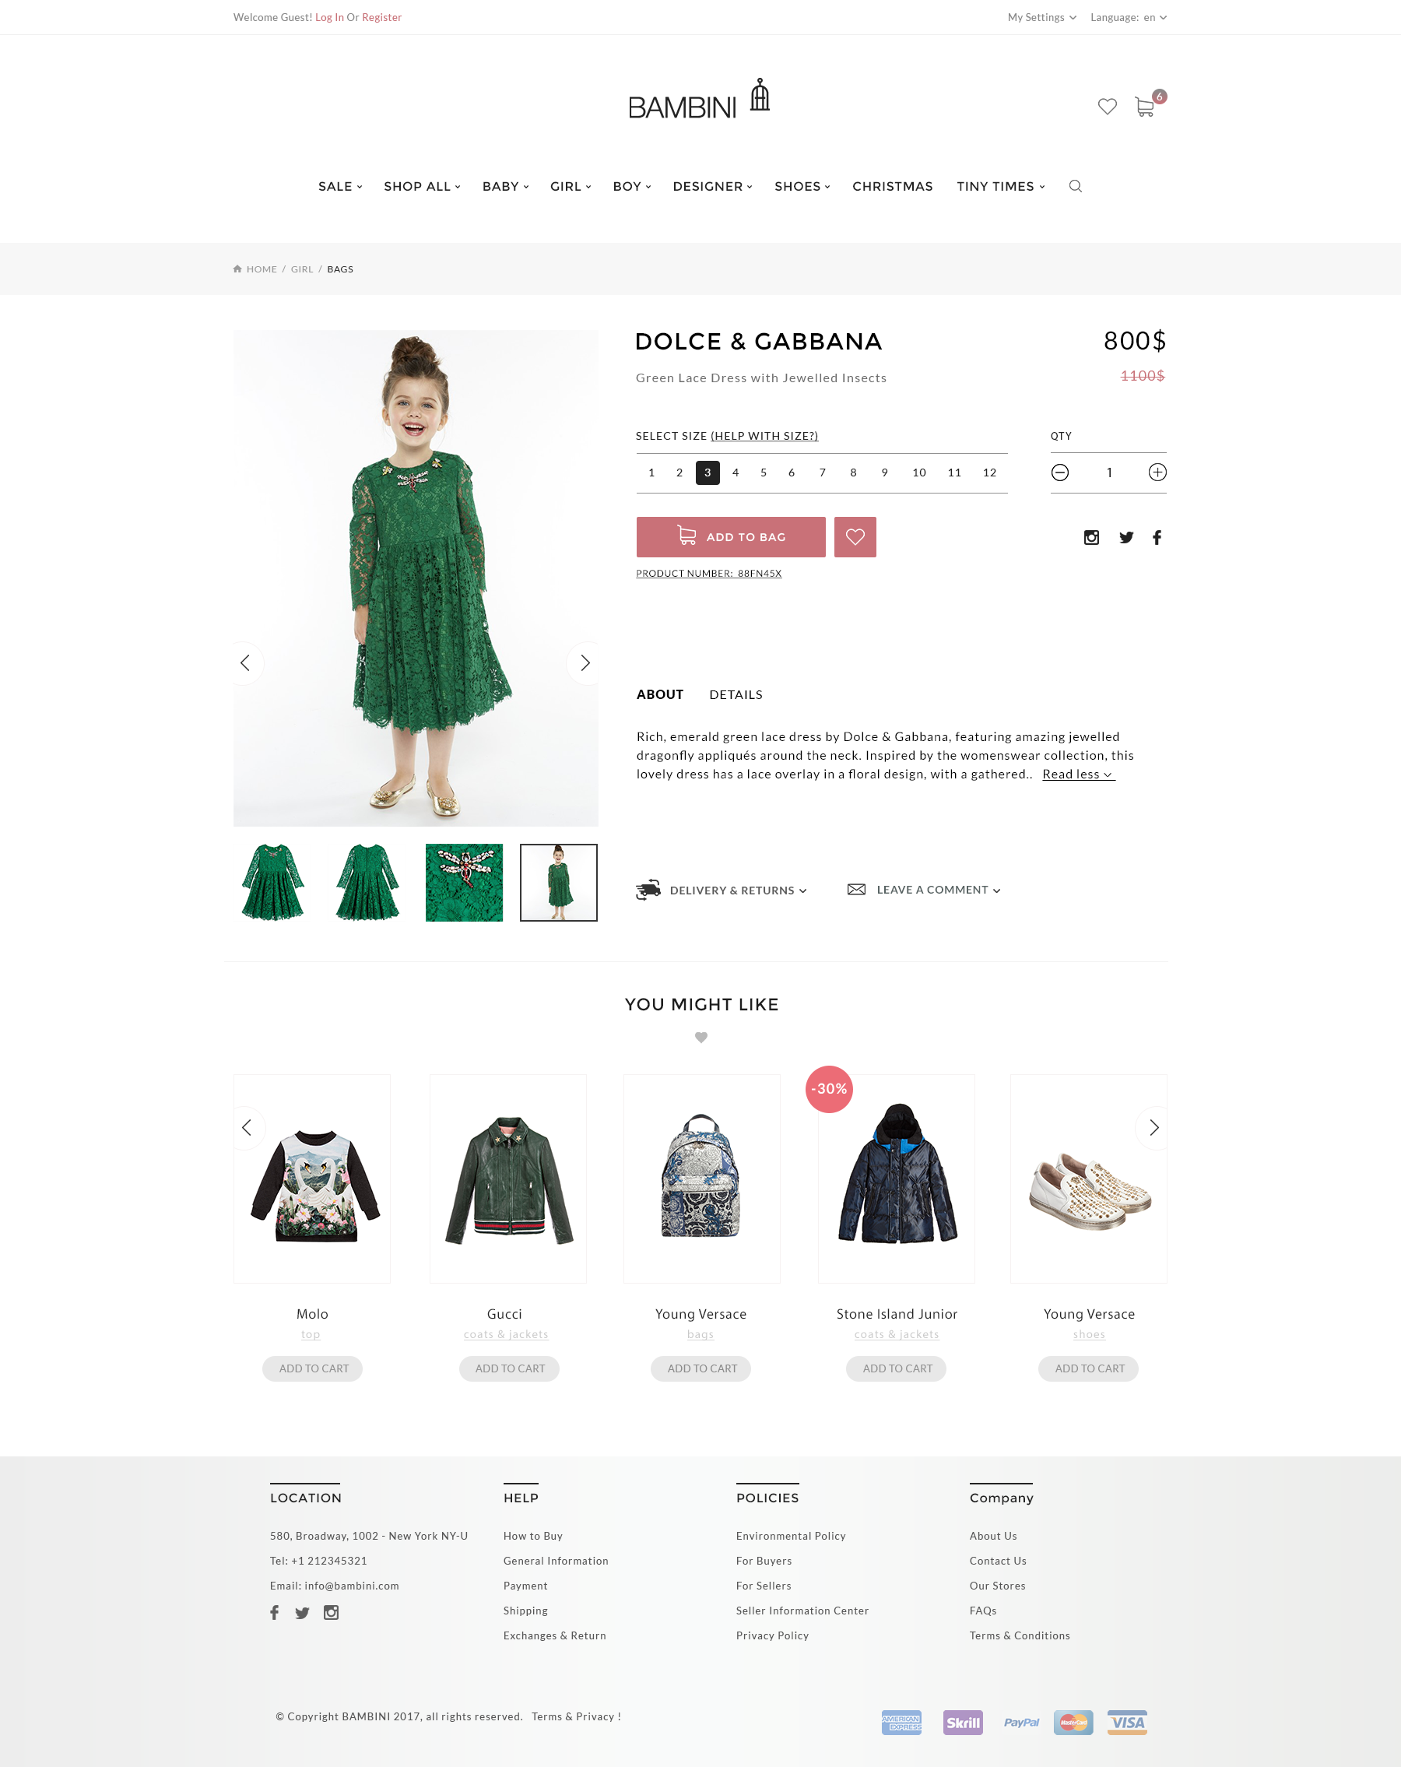Image resolution: width=1401 pixels, height=1767 pixels.
Task: Share product on Instagram icon near Add to Bag
Action: tap(1090, 538)
